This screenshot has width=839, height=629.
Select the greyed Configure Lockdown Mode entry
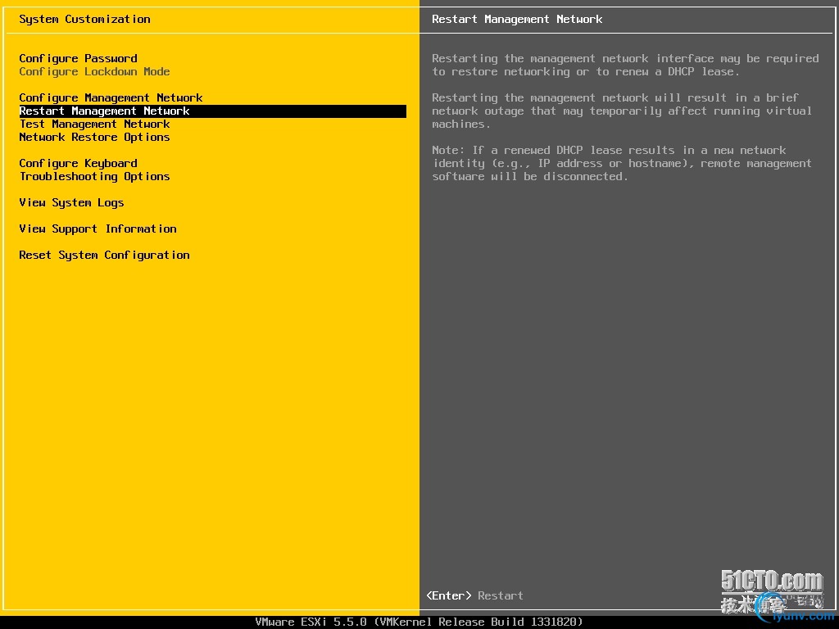[95, 72]
